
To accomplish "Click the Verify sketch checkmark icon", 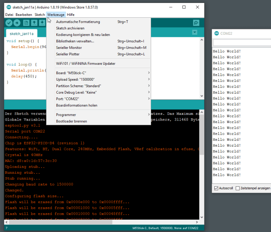I will point(9,23).
